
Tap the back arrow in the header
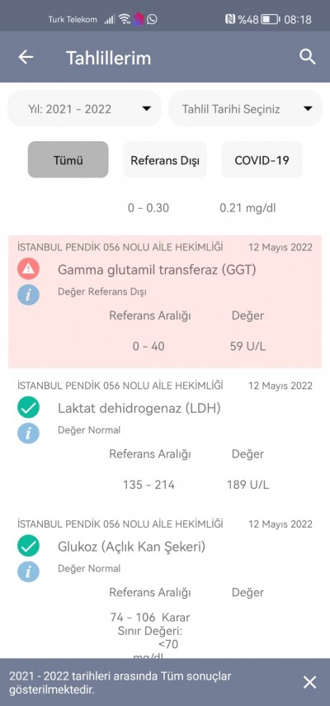(26, 57)
